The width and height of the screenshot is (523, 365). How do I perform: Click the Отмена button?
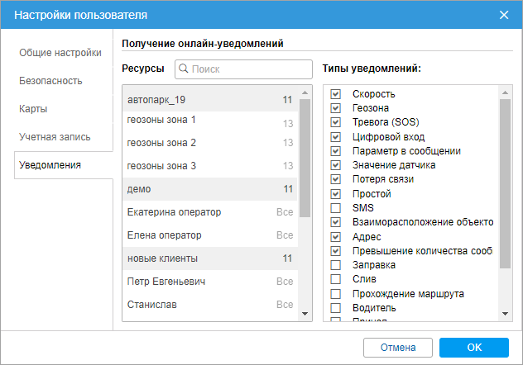398,348
